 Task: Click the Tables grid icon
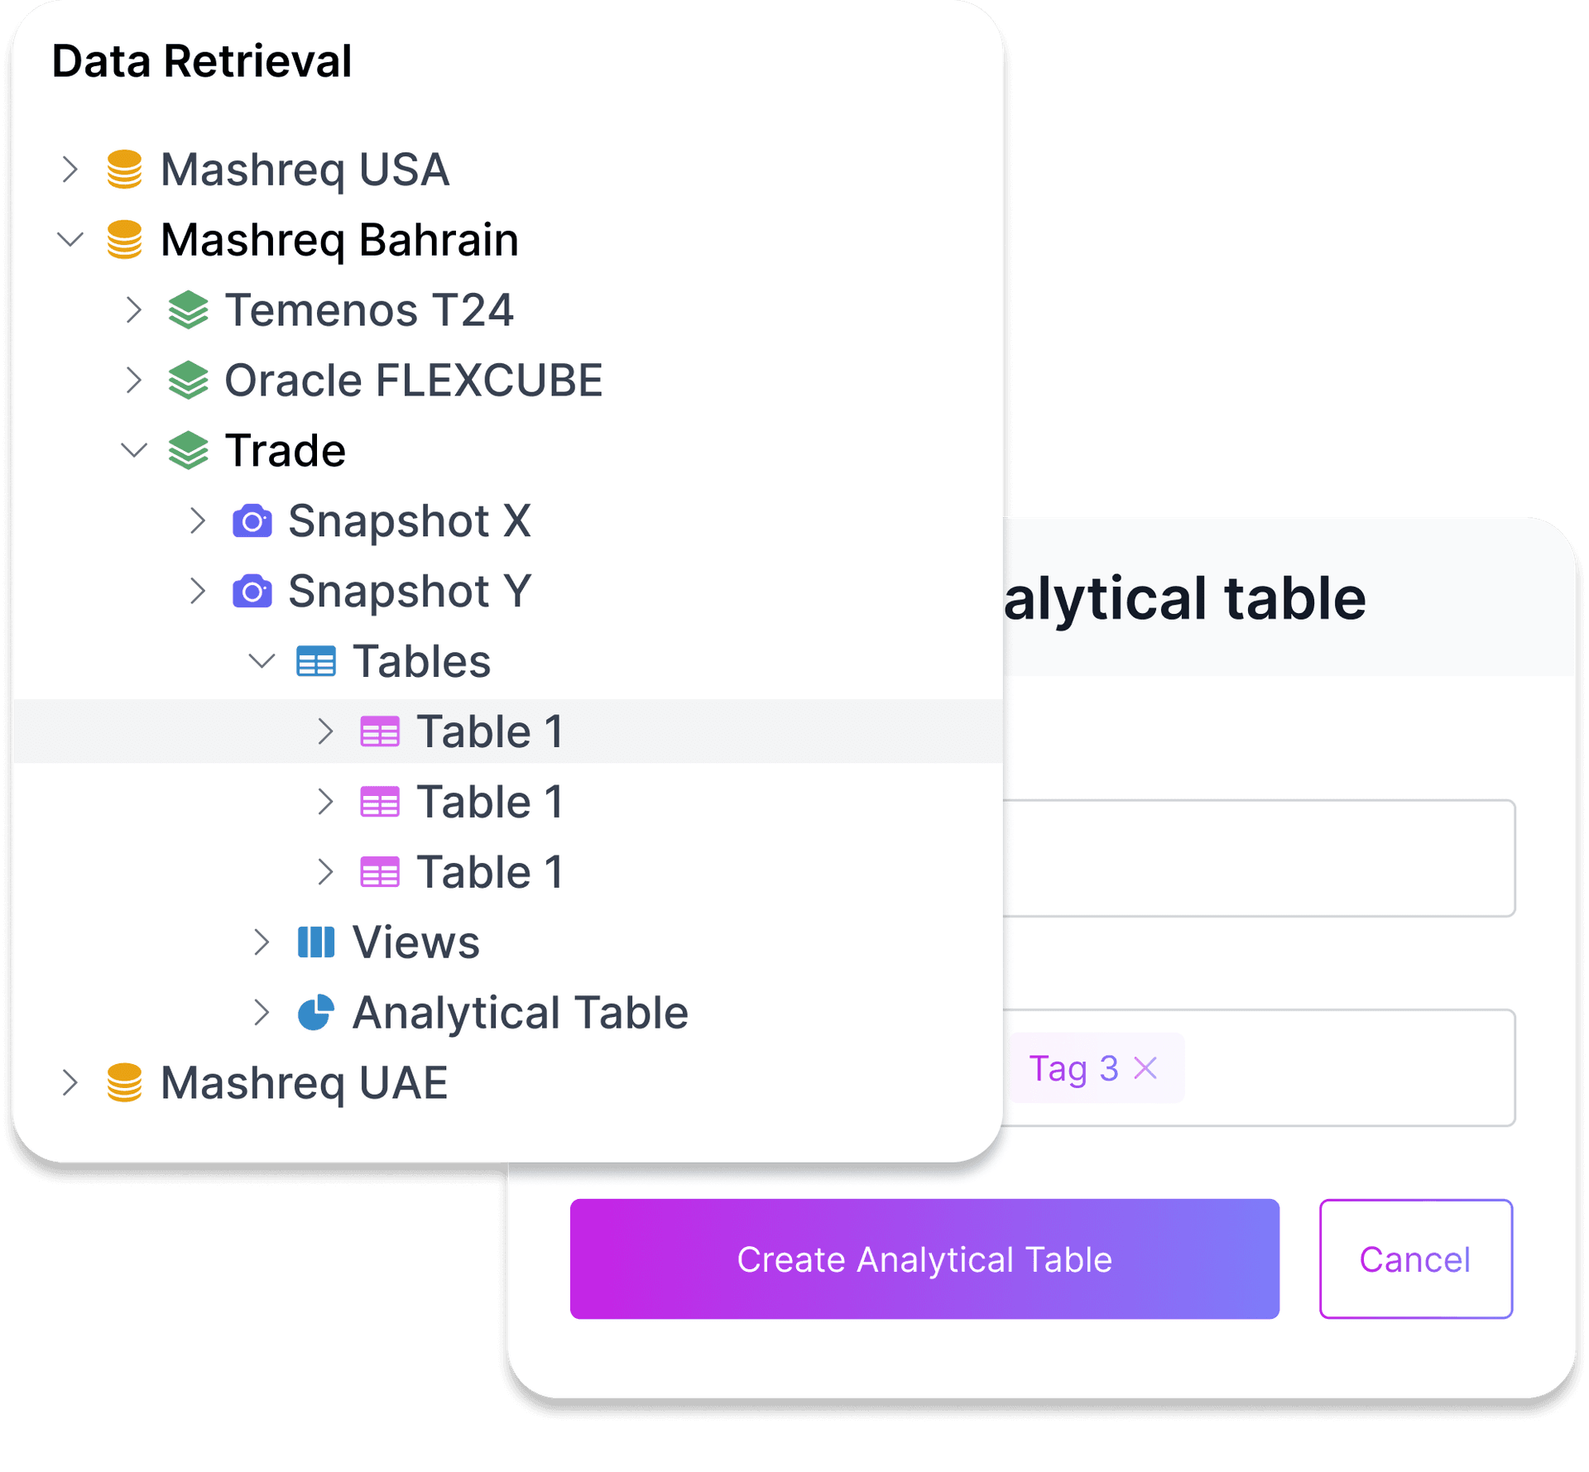click(318, 660)
